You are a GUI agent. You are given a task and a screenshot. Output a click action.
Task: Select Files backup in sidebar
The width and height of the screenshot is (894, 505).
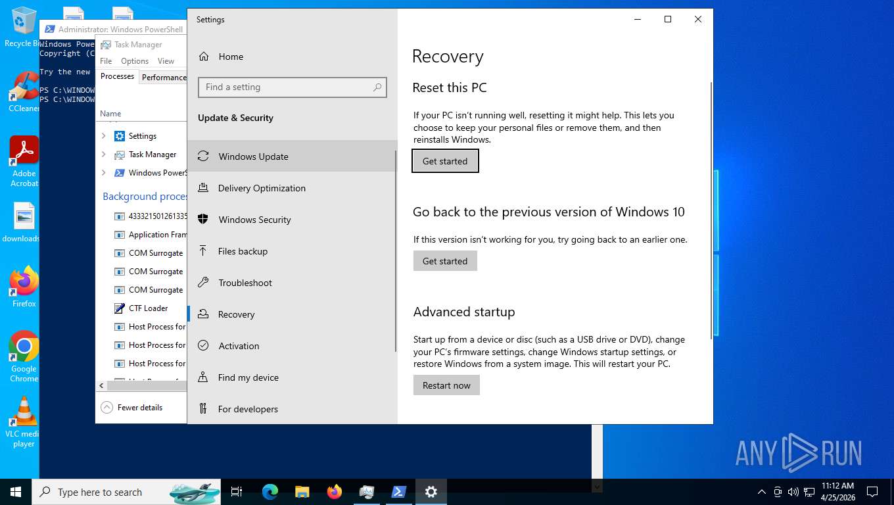(293, 251)
